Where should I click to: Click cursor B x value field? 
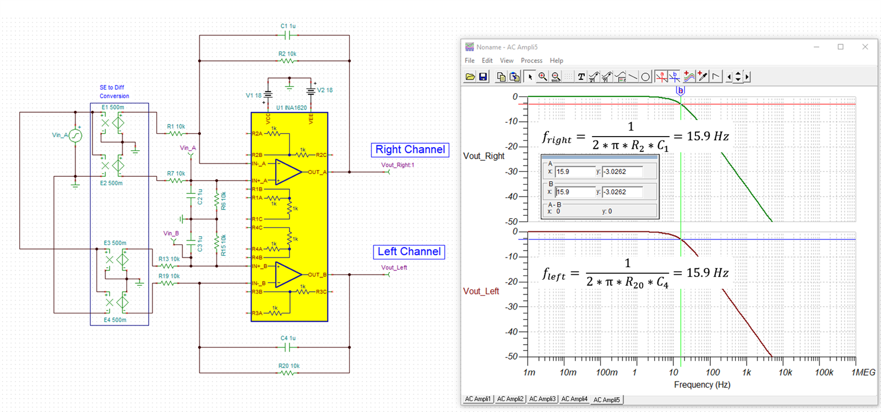[x=575, y=192]
